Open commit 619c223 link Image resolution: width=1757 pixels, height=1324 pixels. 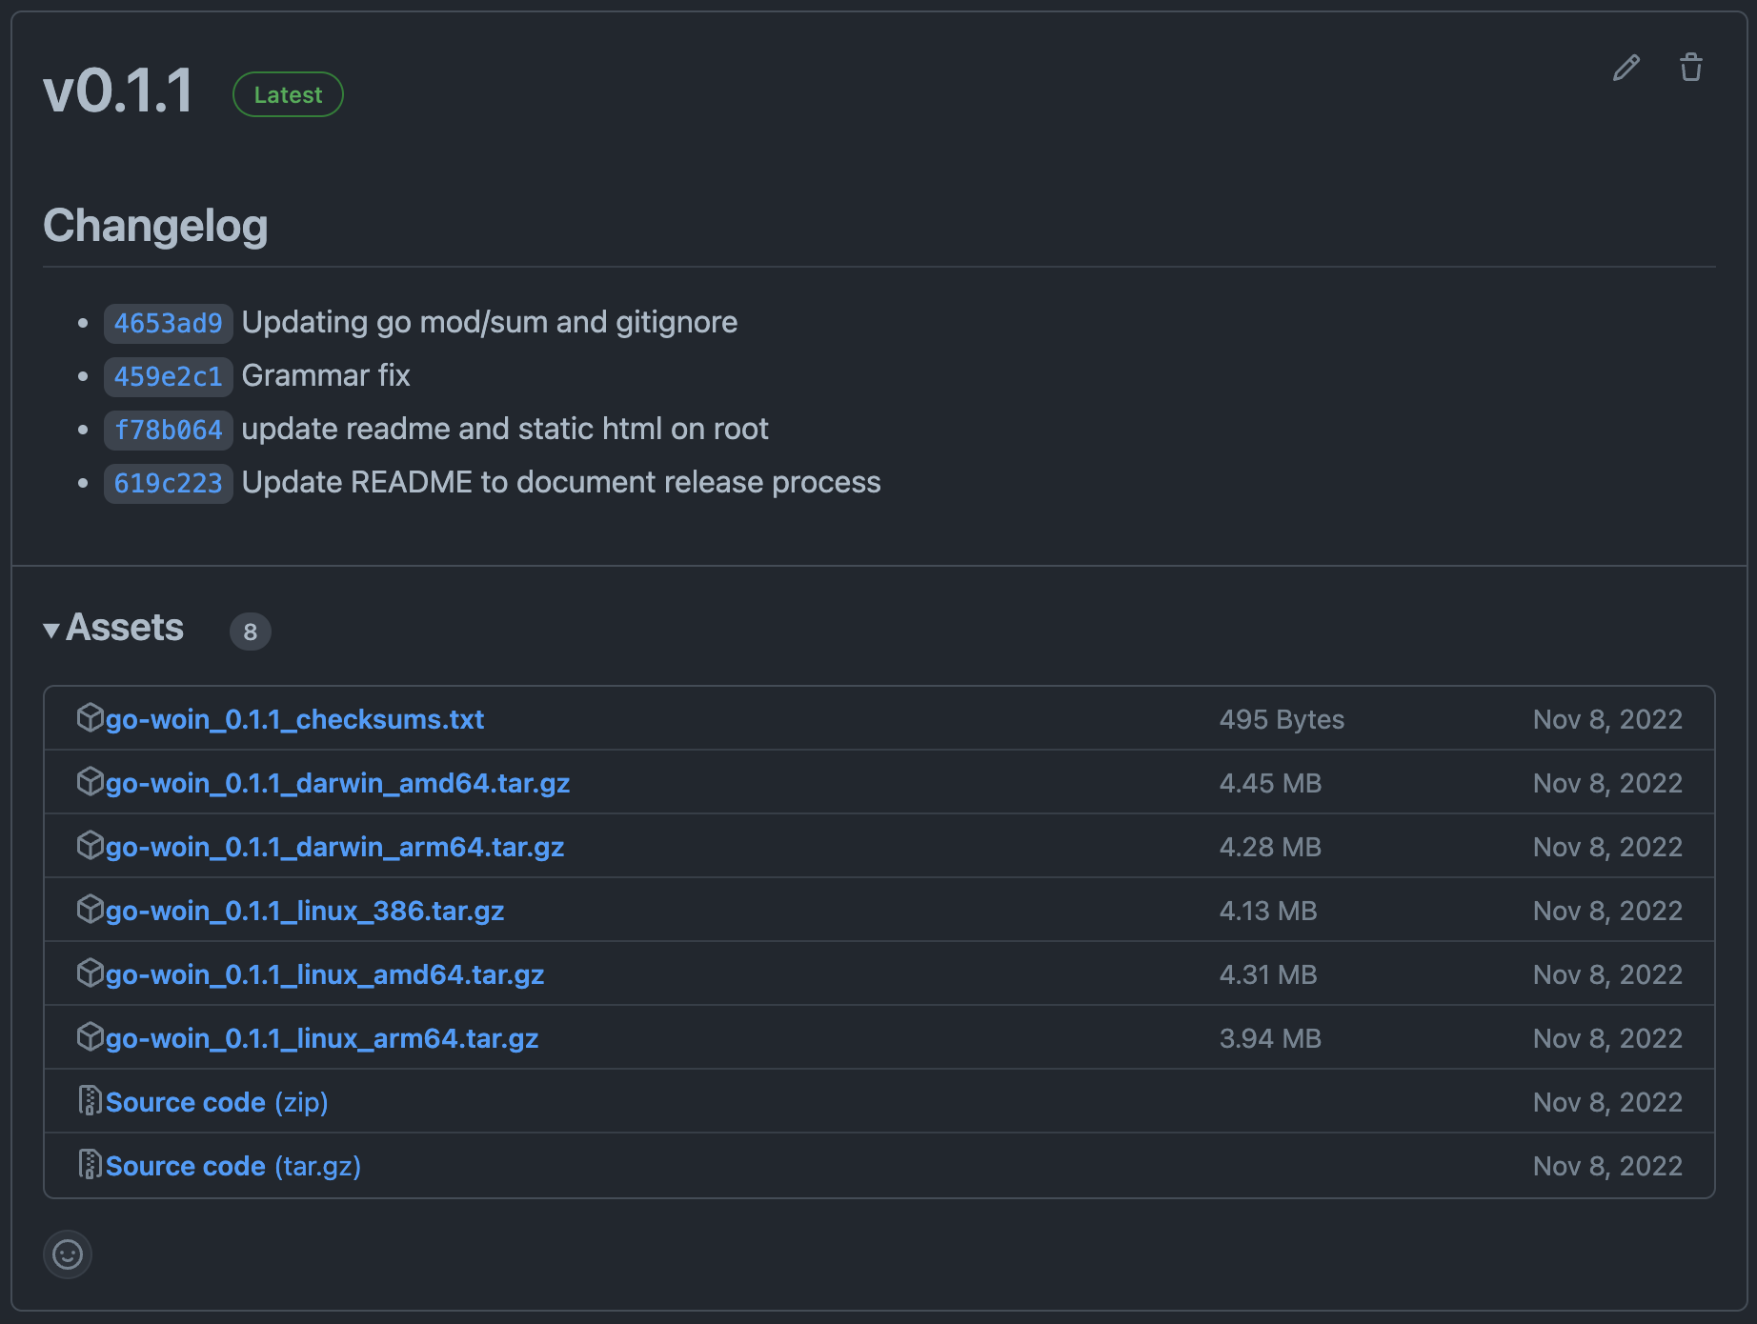[x=168, y=483]
